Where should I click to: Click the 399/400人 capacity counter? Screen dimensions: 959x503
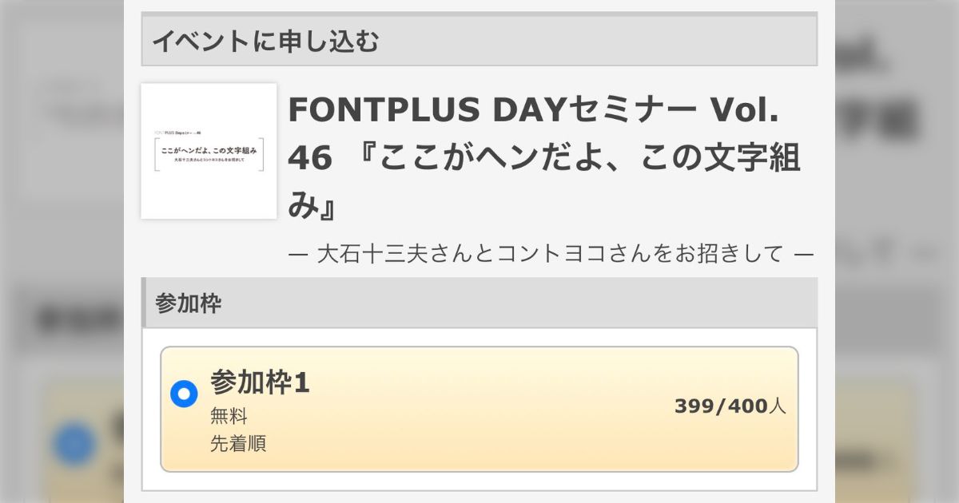tap(729, 406)
